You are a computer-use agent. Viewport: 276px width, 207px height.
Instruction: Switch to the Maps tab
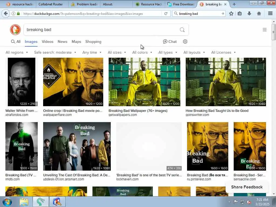pyautogui.click(x=76, y=42)
